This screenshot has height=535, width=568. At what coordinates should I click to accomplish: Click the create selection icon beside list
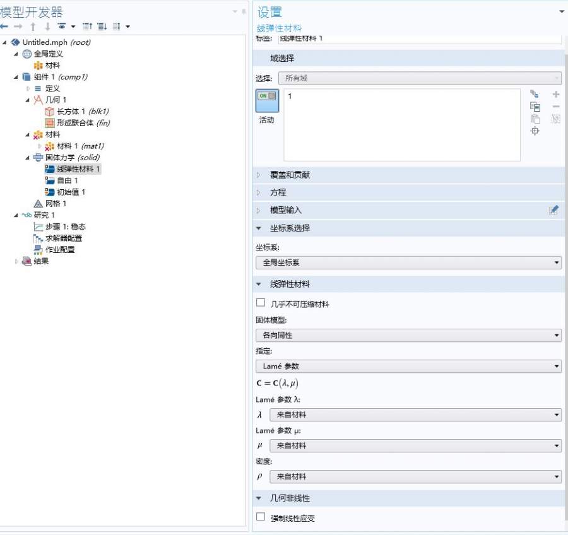(x=535, y=95)
